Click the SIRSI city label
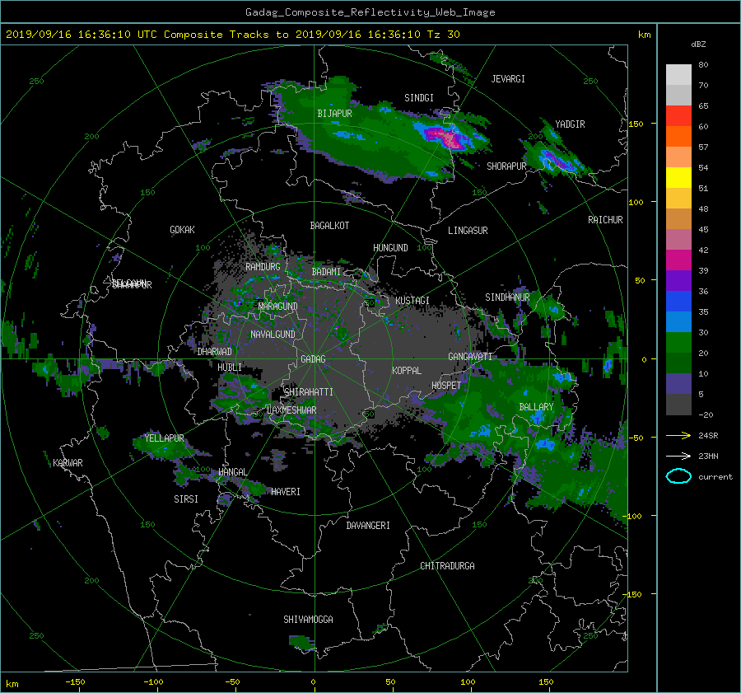The width and height of the screenshot is (741, 693). point(186,499)
